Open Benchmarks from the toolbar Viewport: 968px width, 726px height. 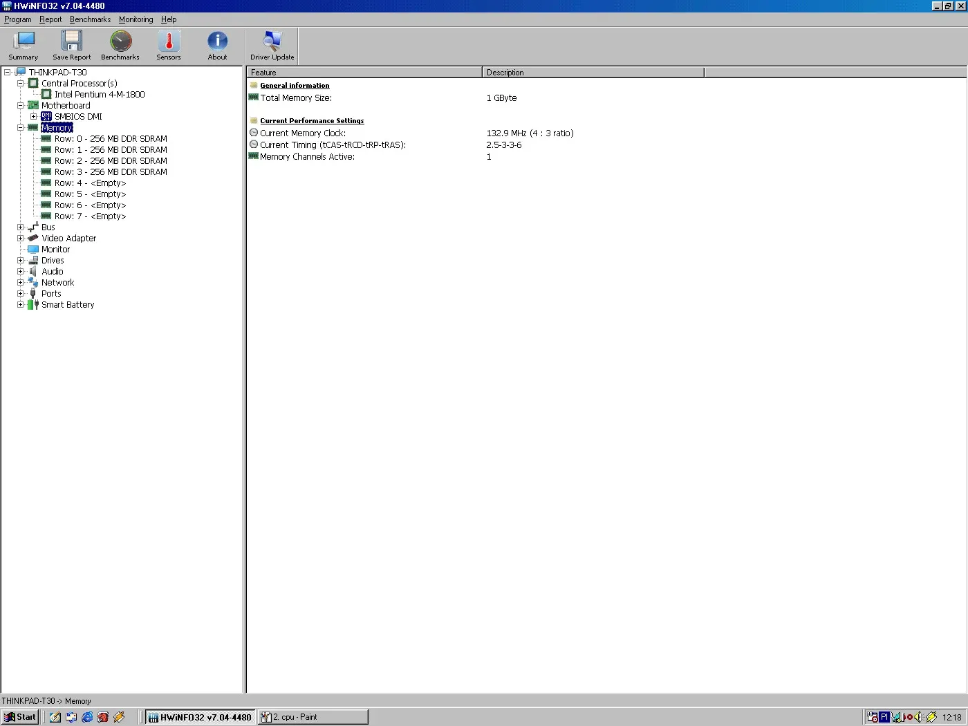pyautogui.click(x=120, y=46)
